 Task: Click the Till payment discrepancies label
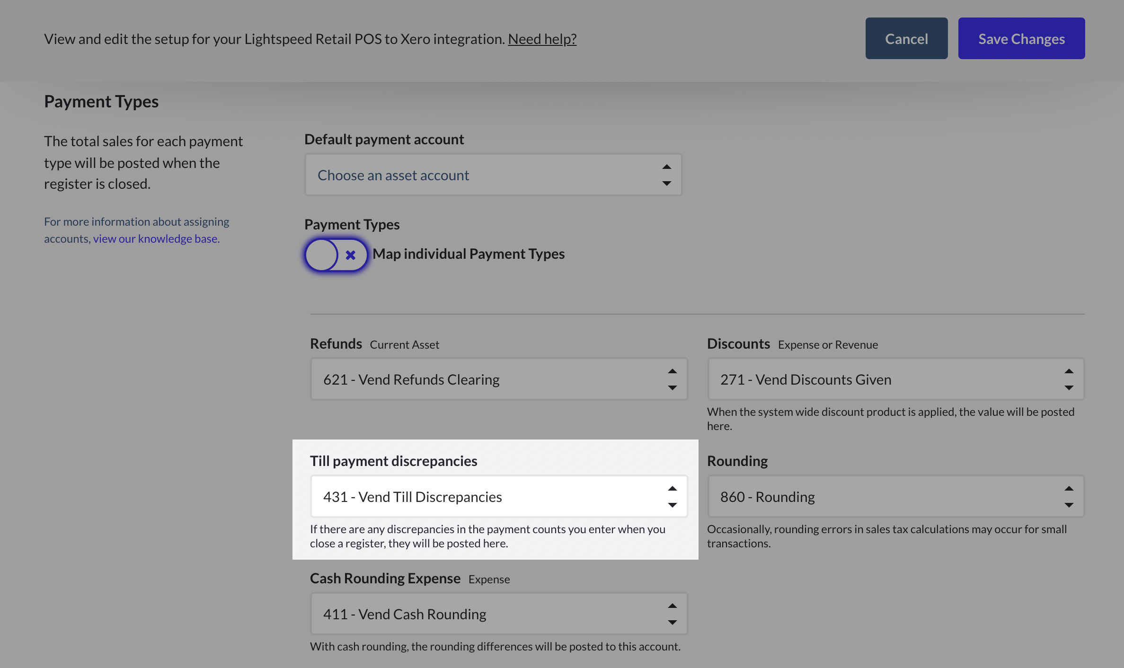pos(393,461)
